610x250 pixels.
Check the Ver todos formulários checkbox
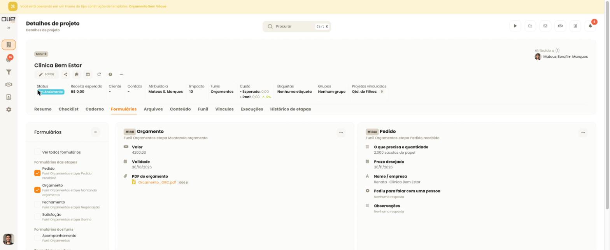37,152
